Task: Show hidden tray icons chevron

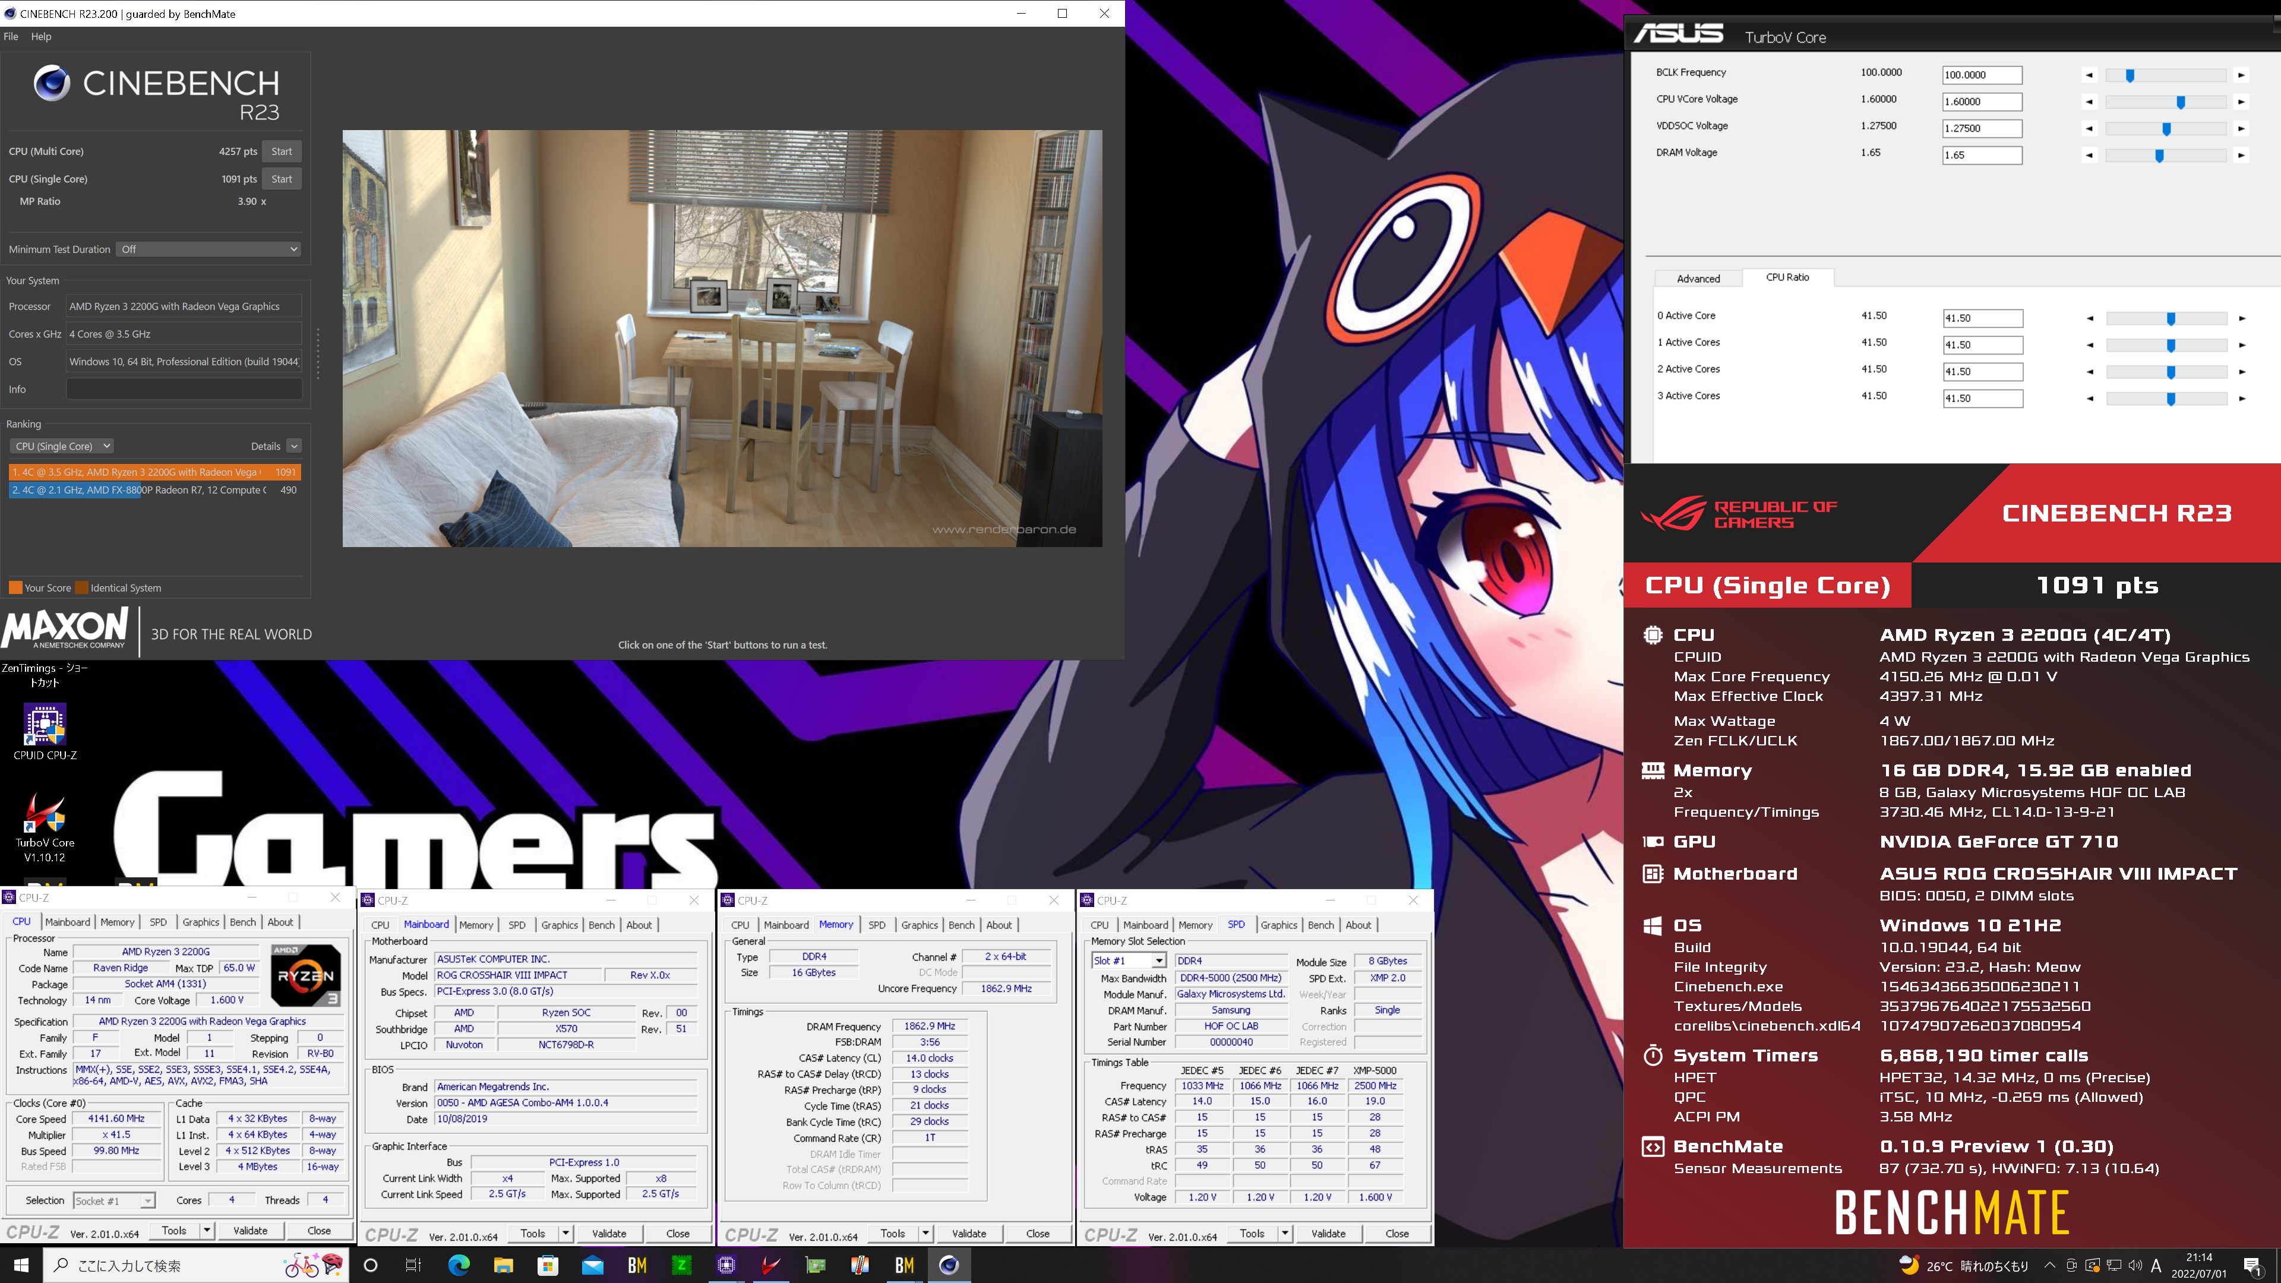Action: (x=2049, y=1265)
